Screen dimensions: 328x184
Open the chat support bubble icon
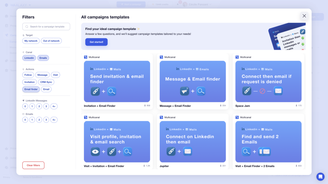(320, 177)
